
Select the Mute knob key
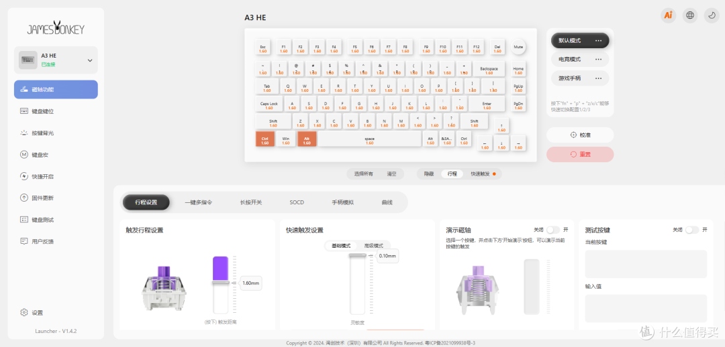coord(518,47)
